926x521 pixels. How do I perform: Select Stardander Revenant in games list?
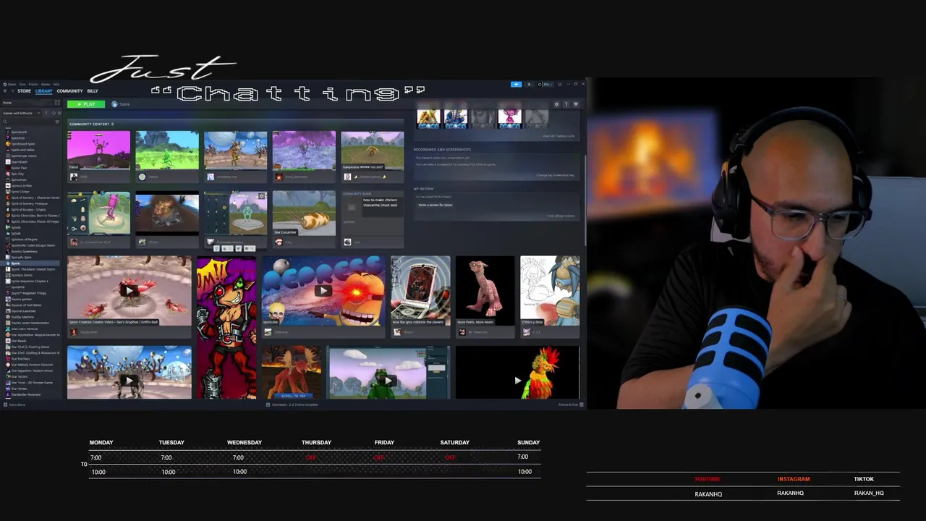23,395
